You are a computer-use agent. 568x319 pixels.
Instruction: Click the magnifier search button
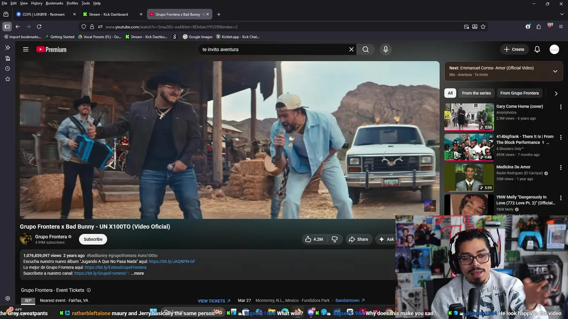coord(366,49)
